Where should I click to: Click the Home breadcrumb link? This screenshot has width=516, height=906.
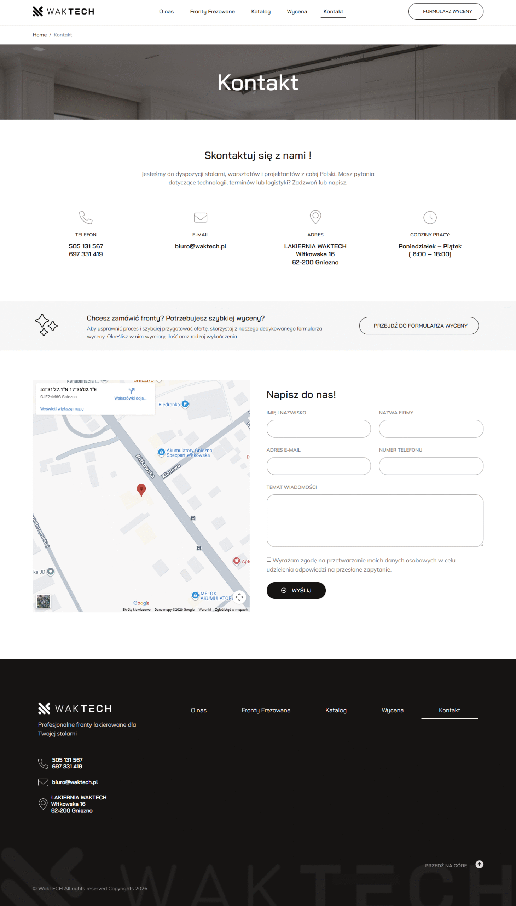[40, 35]
